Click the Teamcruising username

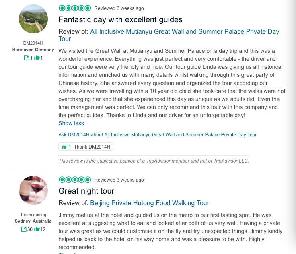[x=33, y=215]
